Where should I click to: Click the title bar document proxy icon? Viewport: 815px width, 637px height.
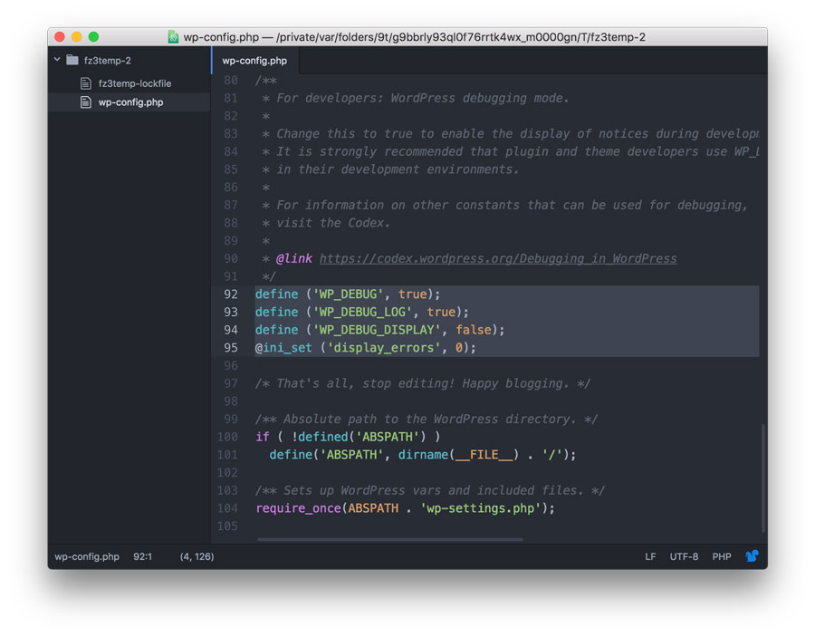173,37
